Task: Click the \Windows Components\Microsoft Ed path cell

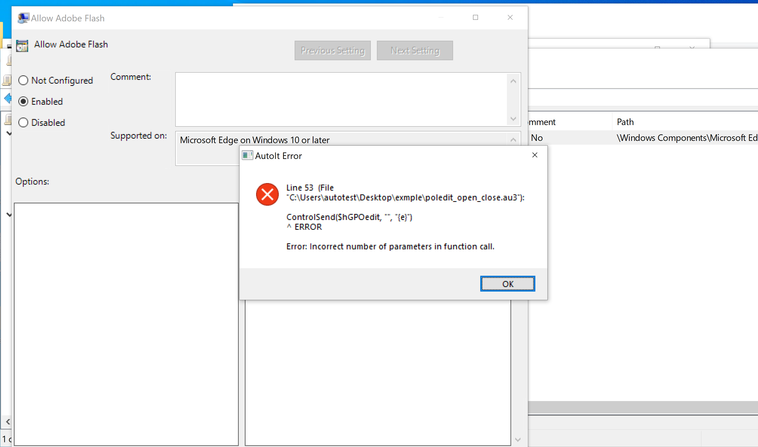Action: [x=687, y=138]
